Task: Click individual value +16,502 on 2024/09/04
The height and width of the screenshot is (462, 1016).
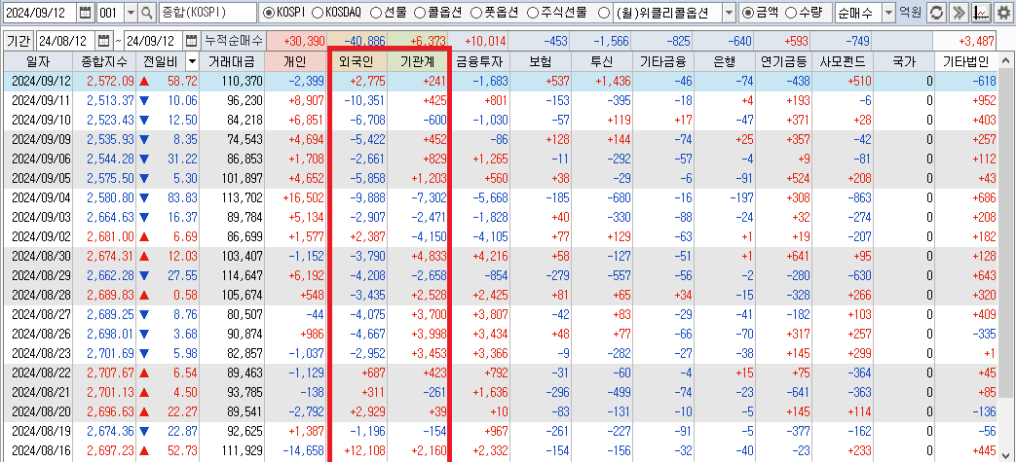Action: (x=303, y=196)
